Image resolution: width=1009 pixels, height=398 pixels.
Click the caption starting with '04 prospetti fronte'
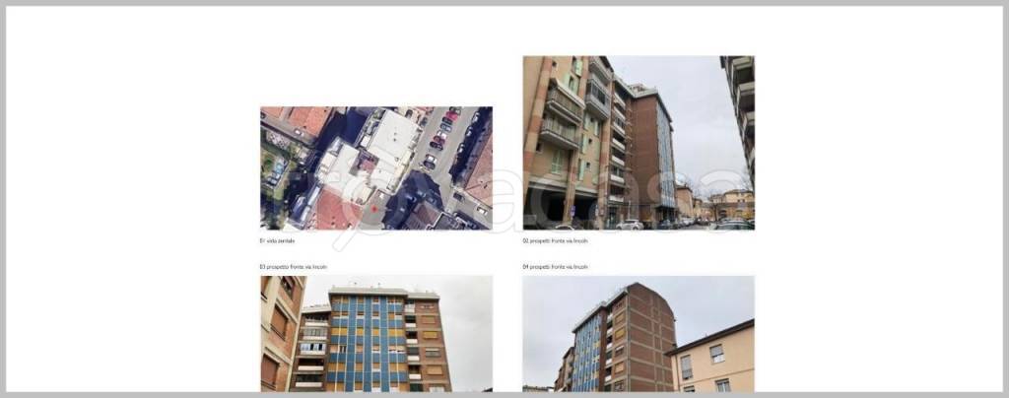click(555, 267)
